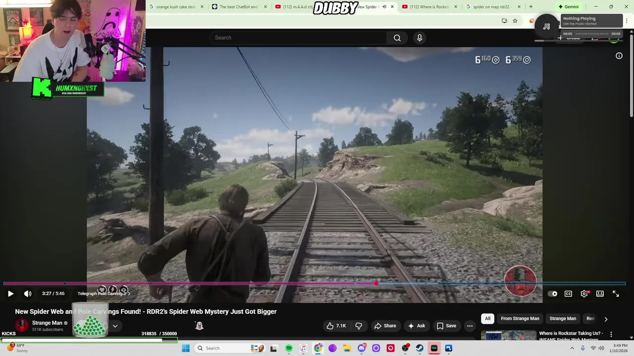
Task: Click YouTube search magnifier button
Action: click(x=397, y=38)
